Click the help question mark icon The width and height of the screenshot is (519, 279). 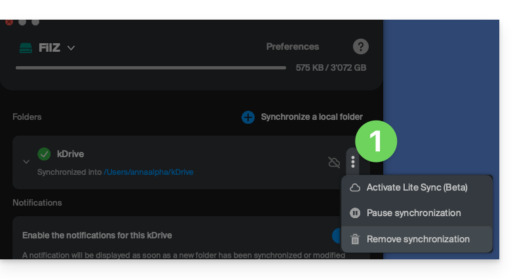361,47
